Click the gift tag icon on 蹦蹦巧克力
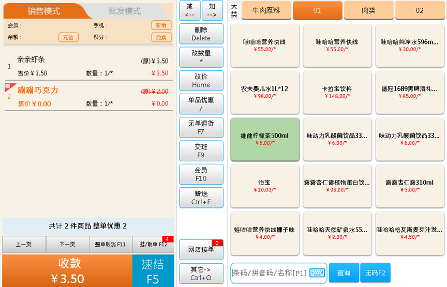The image size is (447, 287). coord(10,87)
